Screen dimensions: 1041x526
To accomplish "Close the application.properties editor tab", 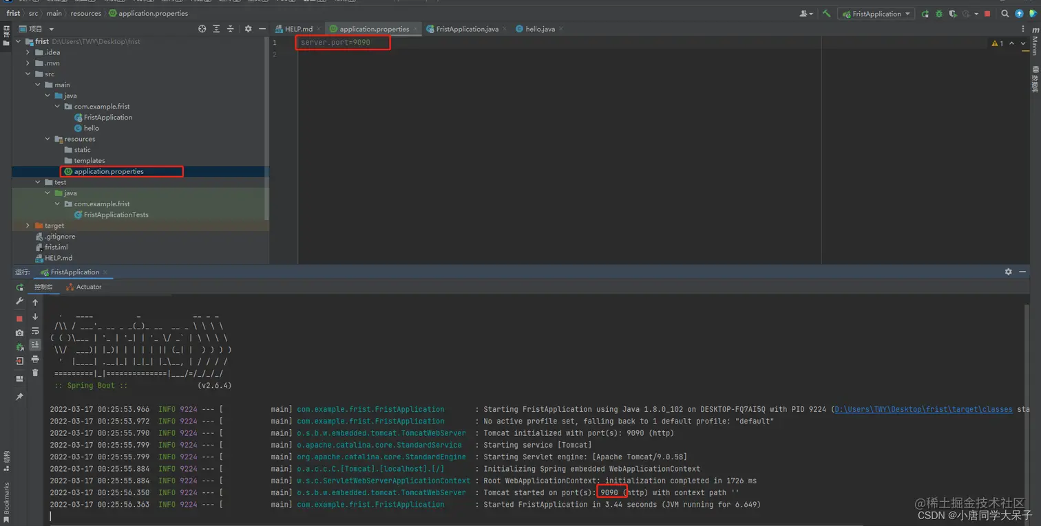I will coord(415,29).
